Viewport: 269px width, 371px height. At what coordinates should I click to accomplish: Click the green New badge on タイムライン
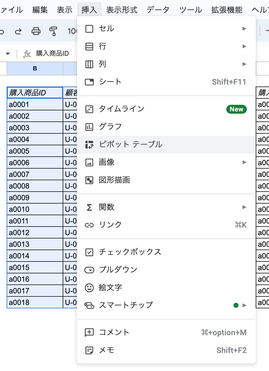click(236, 109)
